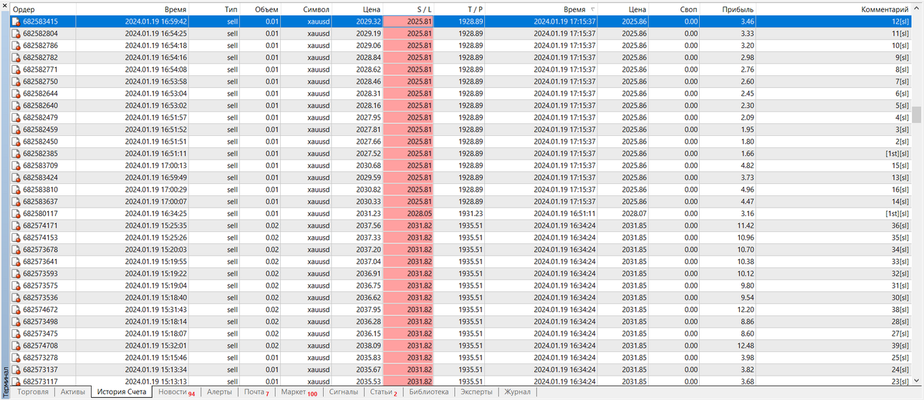Sort by the Объем column header

[261, 9]
